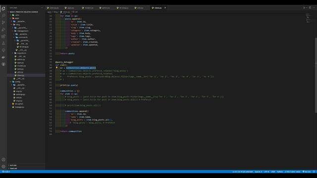
Task: Open the Manage gear menu
Action: click(3, 167)
